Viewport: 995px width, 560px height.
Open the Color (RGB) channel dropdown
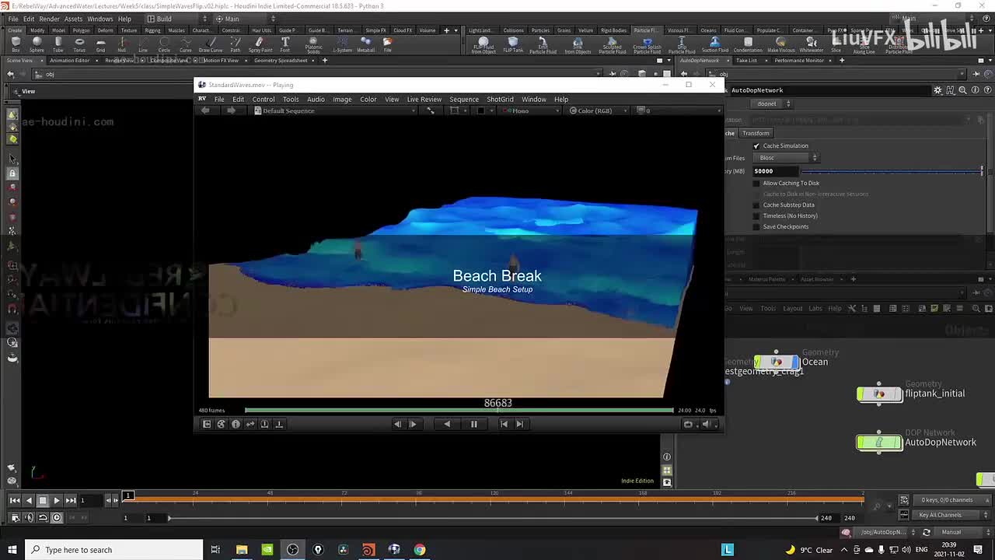coord(595,110)
